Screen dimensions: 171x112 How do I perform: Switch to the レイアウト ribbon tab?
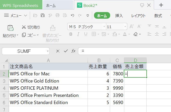pos(138,16)
